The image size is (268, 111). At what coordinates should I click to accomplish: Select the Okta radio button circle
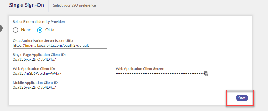pos(40,30)
